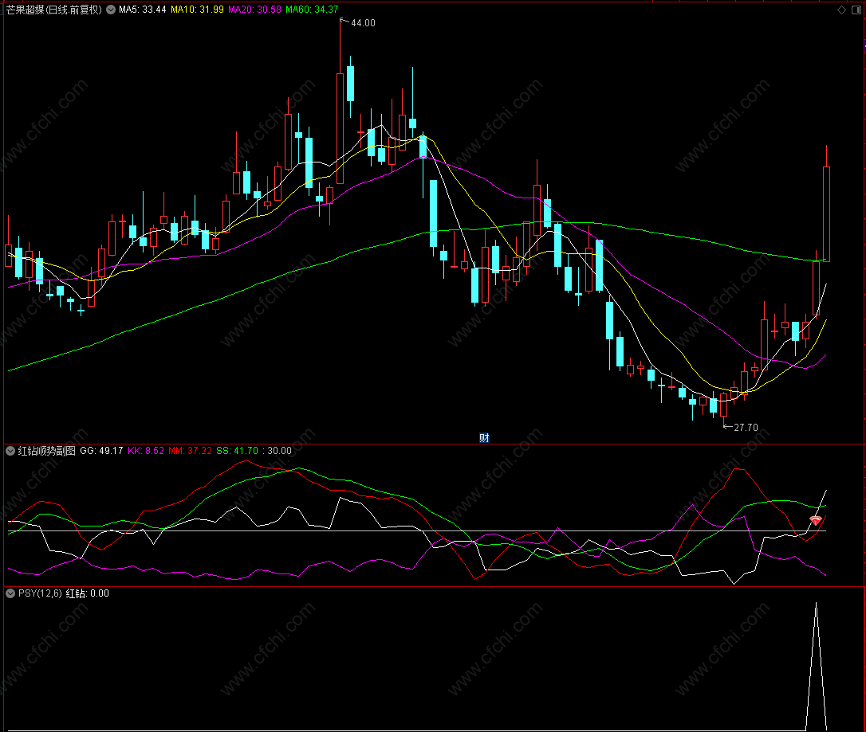Open dropdown arrow beside 芒果超媒 chart title
866x732 pixels.
tap(110, 10)
